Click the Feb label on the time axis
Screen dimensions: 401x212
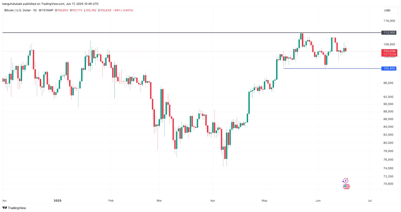pyautogui.click(x=111, y=200)
